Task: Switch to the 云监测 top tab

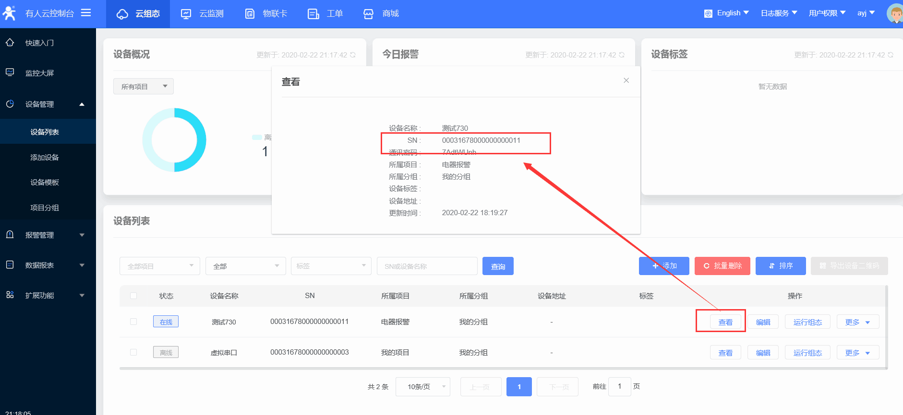Action: coord(202,13)
